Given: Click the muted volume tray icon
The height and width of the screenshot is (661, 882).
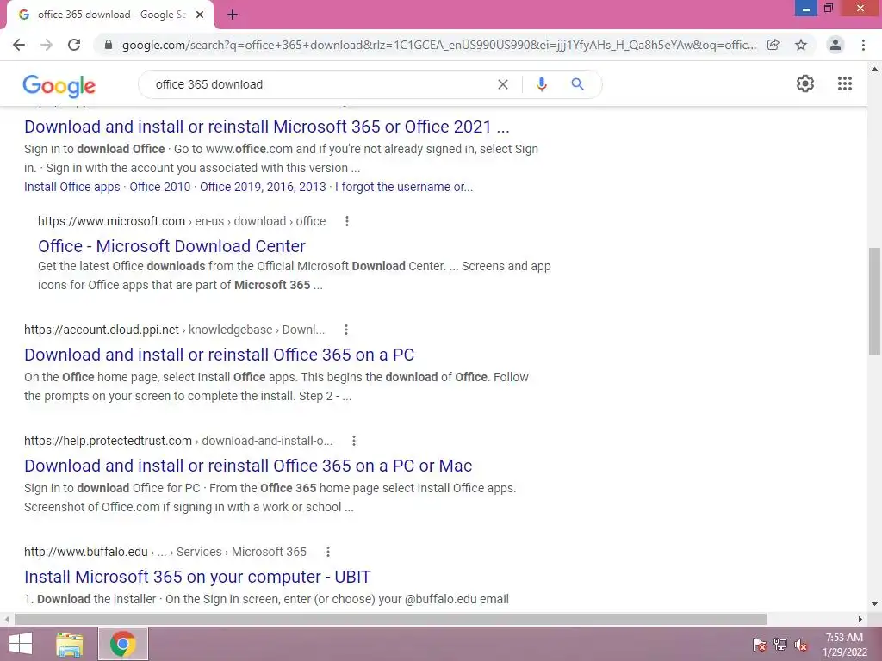Looking at the screenshot, I should [801, 644].
